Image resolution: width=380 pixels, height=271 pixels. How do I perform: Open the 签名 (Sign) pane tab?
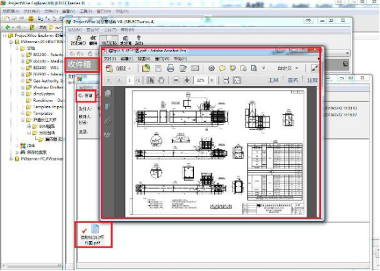point(292,80)
